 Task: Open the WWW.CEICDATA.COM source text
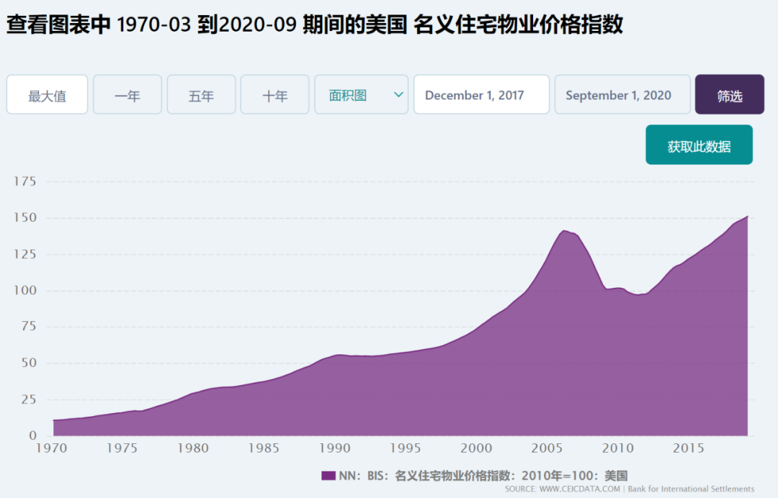tap(579, 489)
